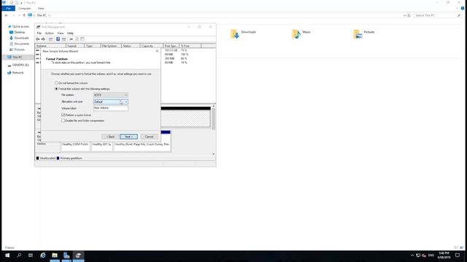The image size is (467, 262).
Task: Open the Downloads folder icon
Action: pyautogui.click(x=235, y=34)
